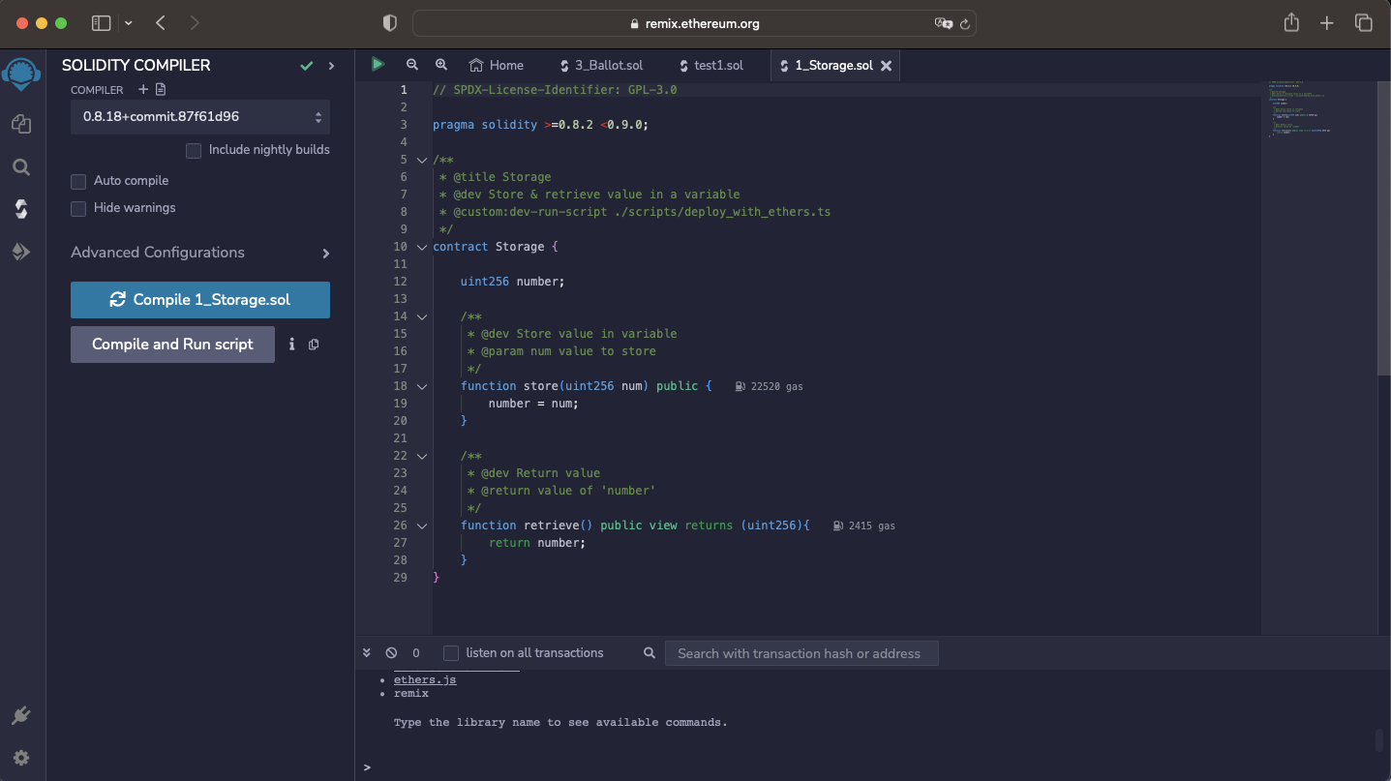Reload the page with the refresh icon
The image size is (1391, 781).
964,23
